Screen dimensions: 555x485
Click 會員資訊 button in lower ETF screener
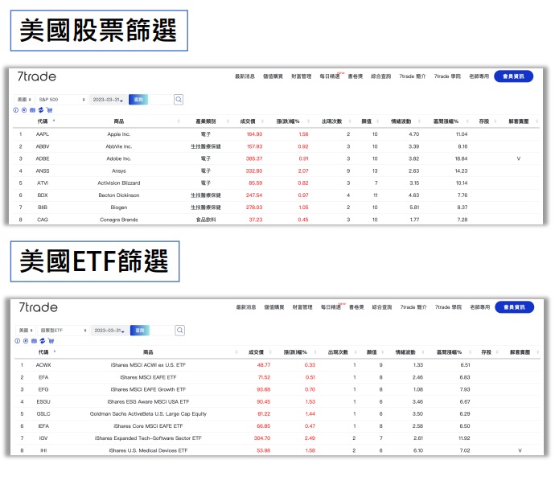514,307
